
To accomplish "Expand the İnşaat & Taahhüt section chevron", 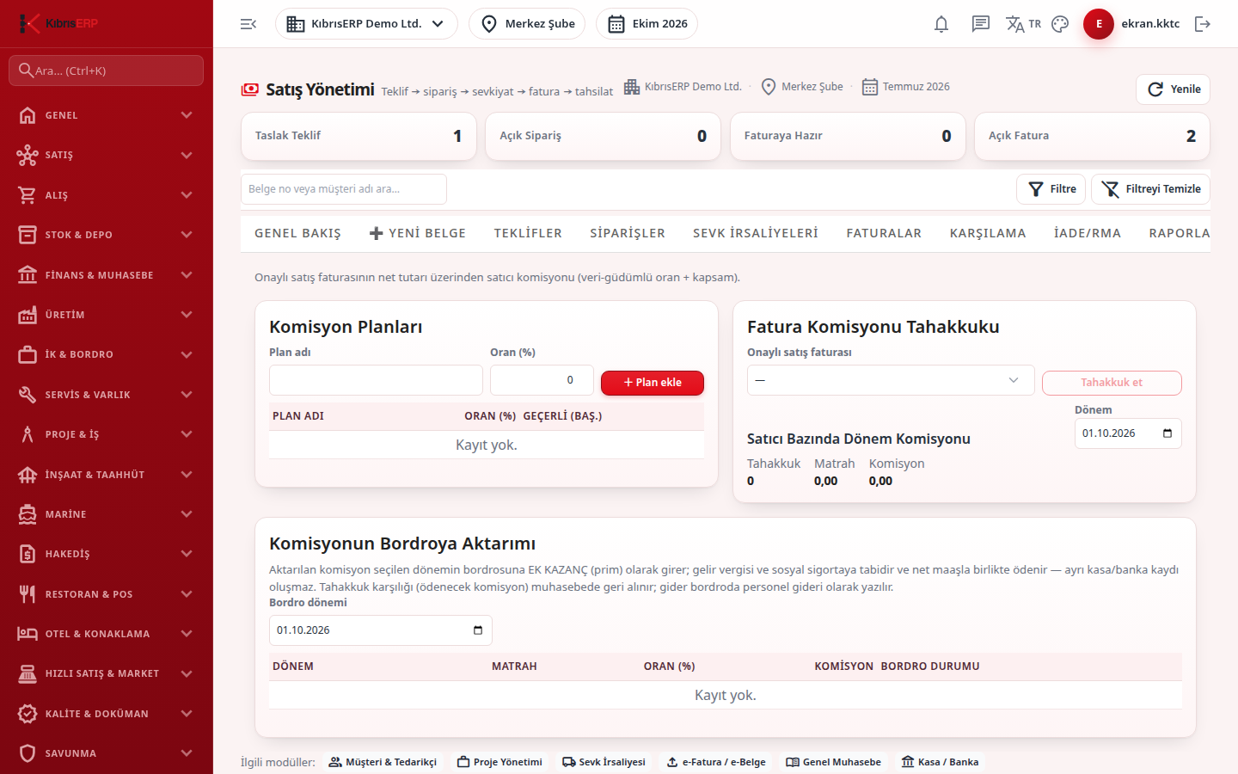I will tap(187, 475).
